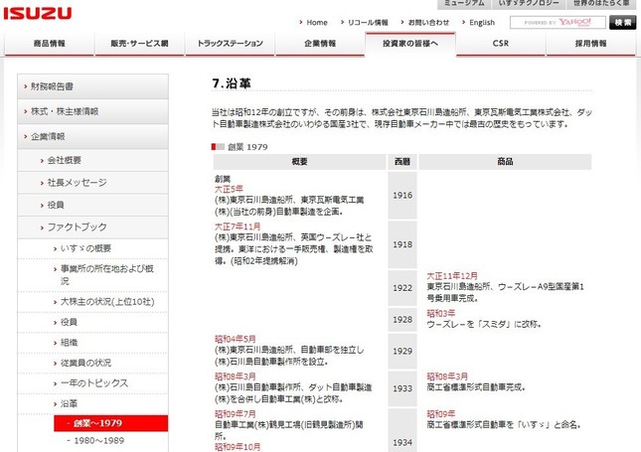Click the search (検索) button
641x452 pixels.
[621, 22]
